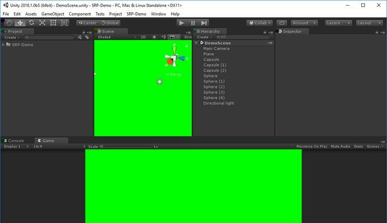Switch to the Hierarchy tab
Image resolution: width=387 pixels, height=223 pixels.
210,32
